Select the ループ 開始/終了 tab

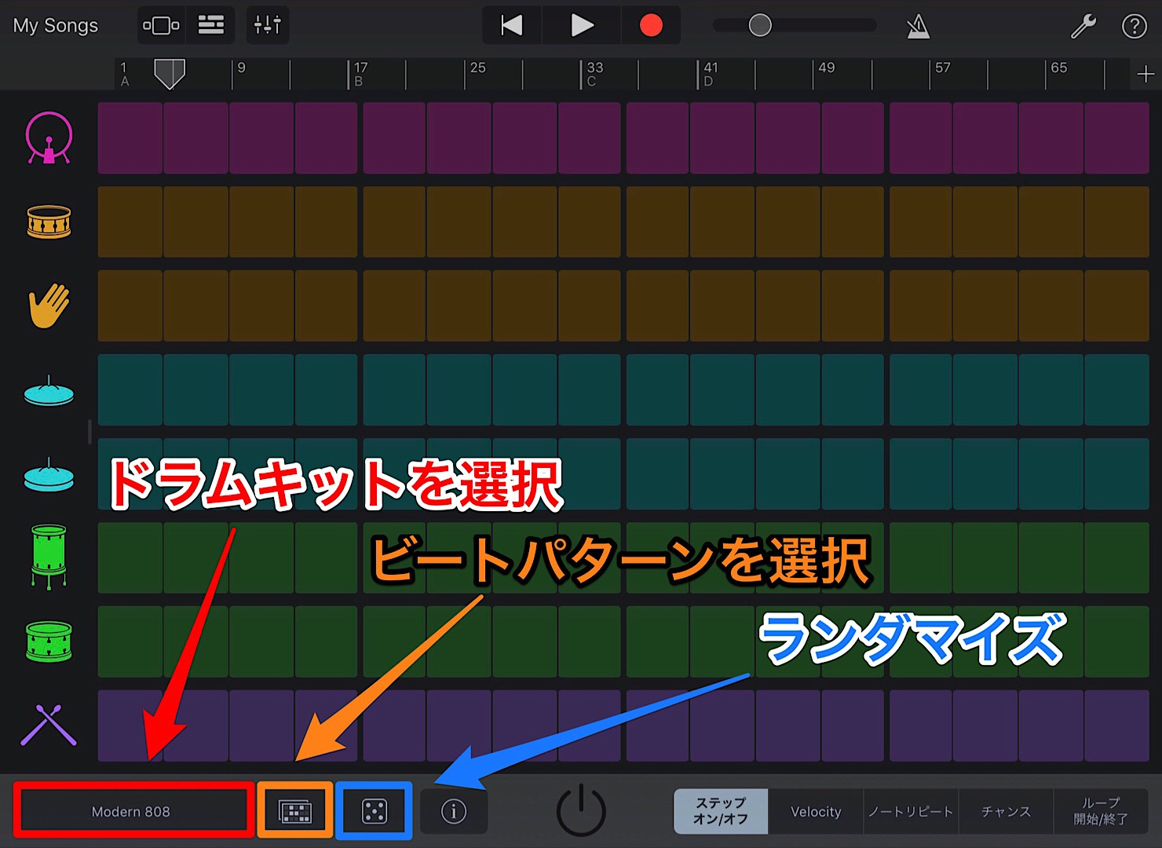(1101, 811)
